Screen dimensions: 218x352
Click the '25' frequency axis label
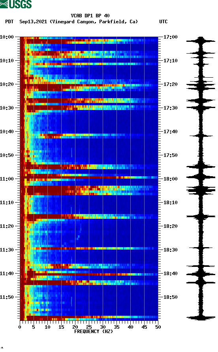tap(89, 327)
